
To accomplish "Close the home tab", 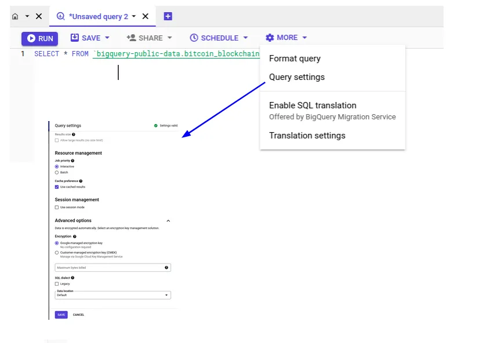I will coord(39,16).
